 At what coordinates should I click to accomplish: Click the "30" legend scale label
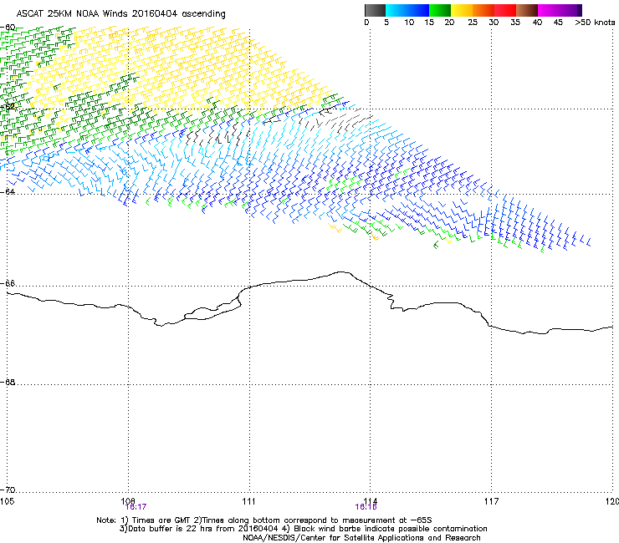(x=494, y=23)
